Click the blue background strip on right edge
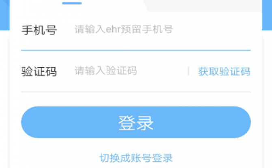Image resolution: width=272 pixels, height=168 pixels. click(267, 15)
